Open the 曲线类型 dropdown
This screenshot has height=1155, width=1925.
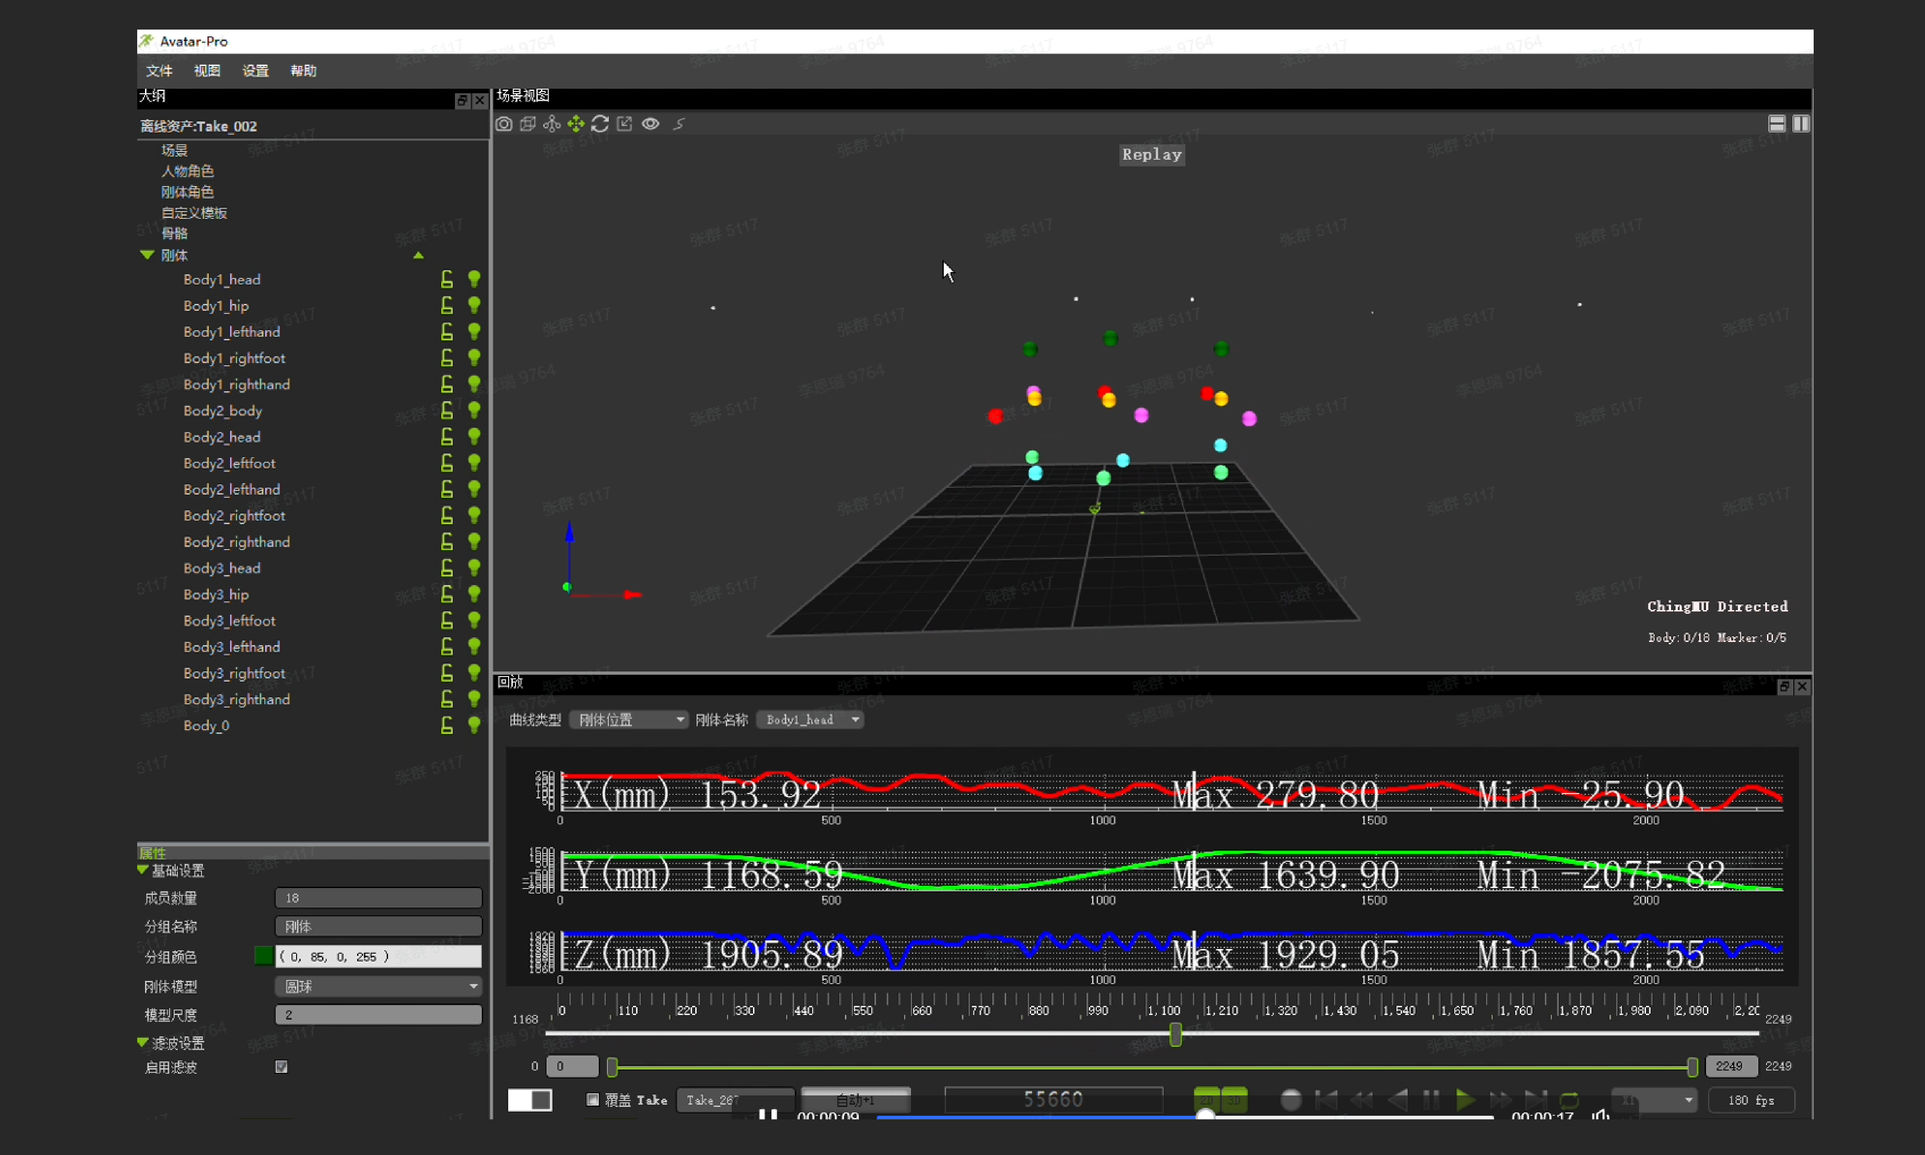point(629,719)
